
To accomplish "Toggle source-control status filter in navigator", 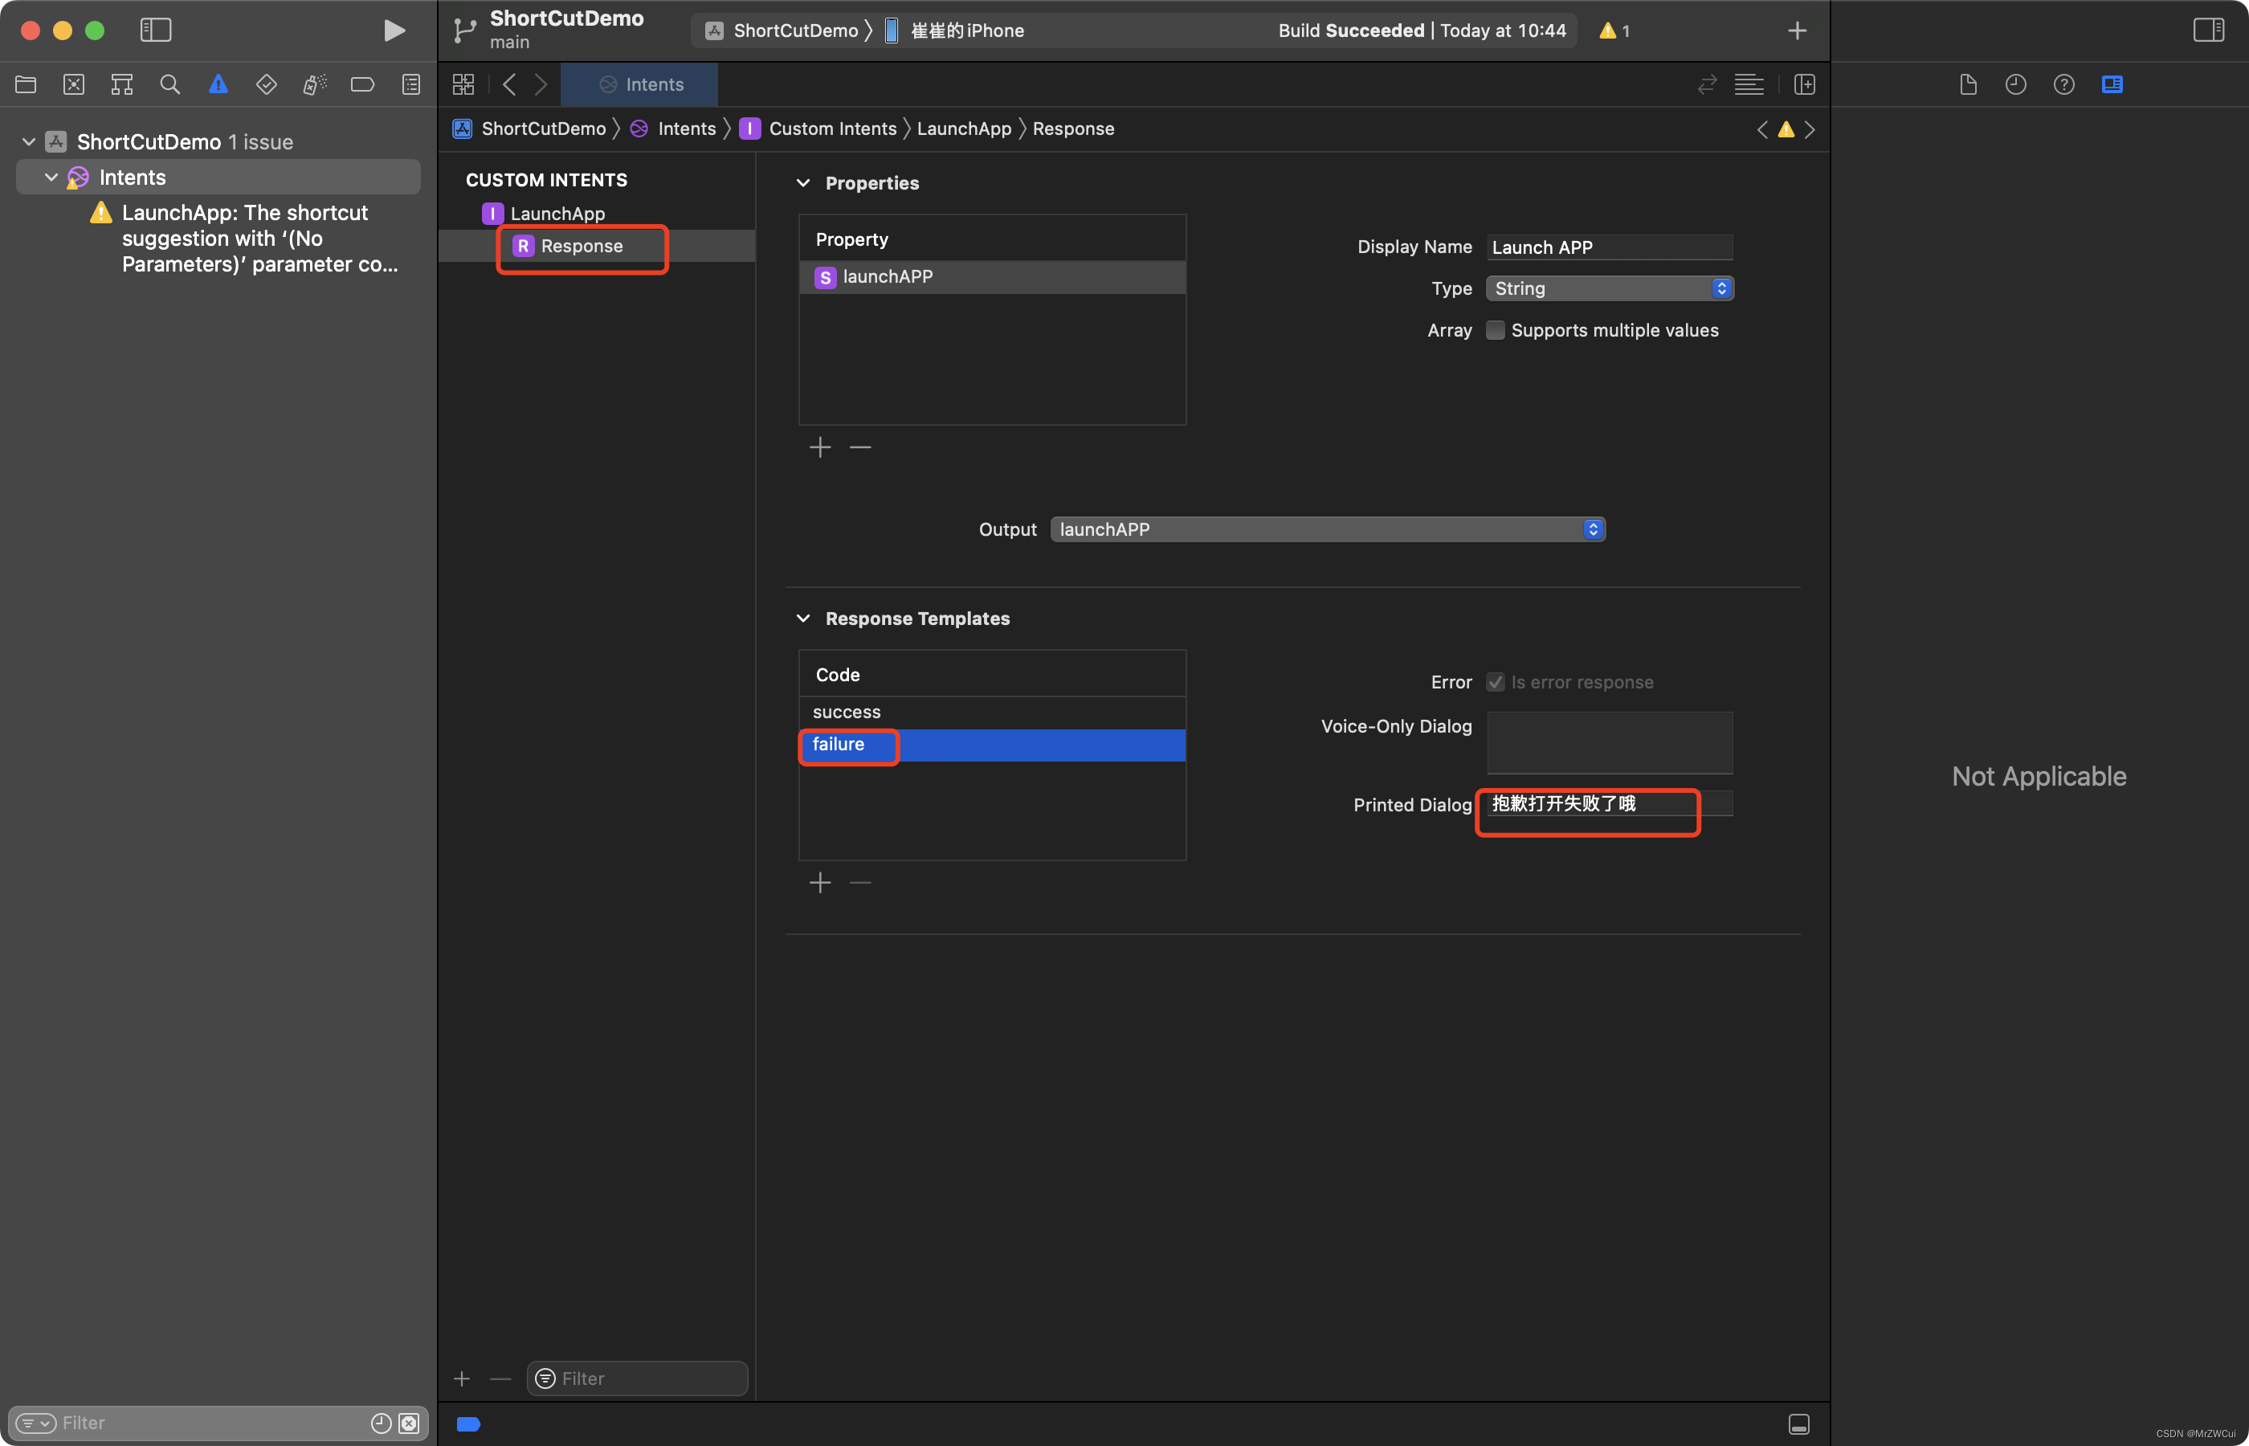I will [410, 1423].
